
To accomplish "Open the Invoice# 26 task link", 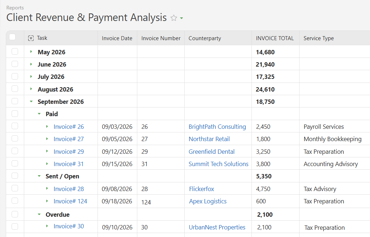I will click(x=69, y=127).
